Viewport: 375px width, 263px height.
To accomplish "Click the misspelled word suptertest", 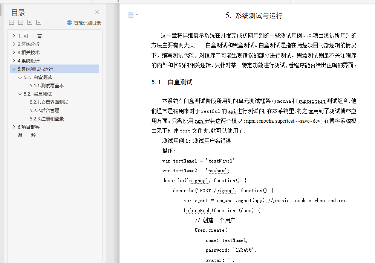I will (312, 101).
